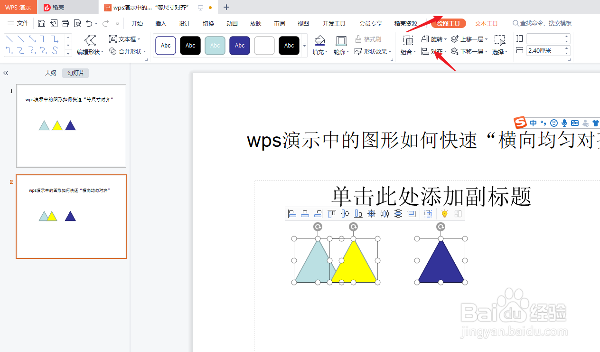
Task: Click equal-size icon in floating toolbar
Action: [412, 214]
